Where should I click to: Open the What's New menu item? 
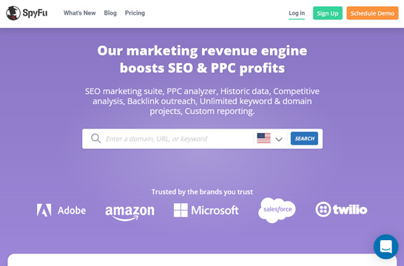click(80, 13)
